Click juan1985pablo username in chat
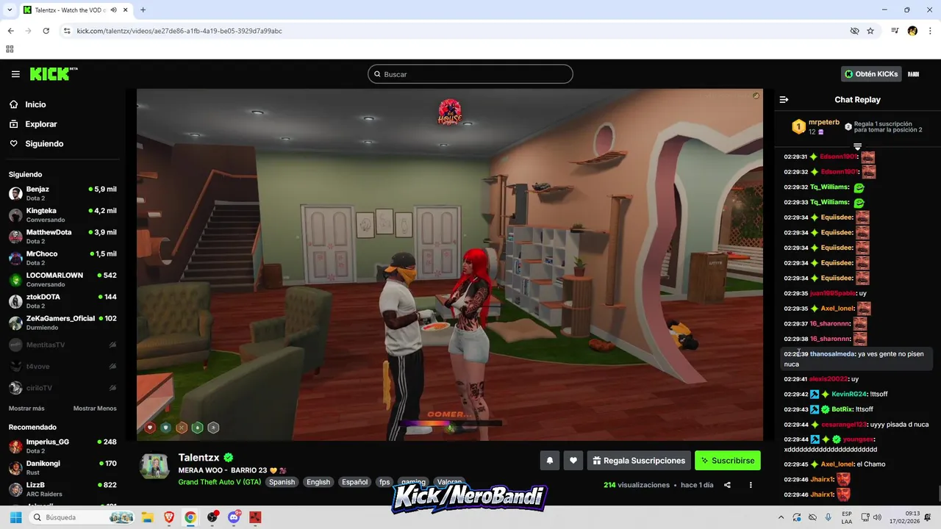Image resolution: width=941 pixels, height=529 pixels. click(834, 293)
